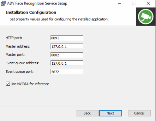Focus the Master port field showing 8082
Screen dimensions: 156x121
pyautogui.click(x=67, y=55)
